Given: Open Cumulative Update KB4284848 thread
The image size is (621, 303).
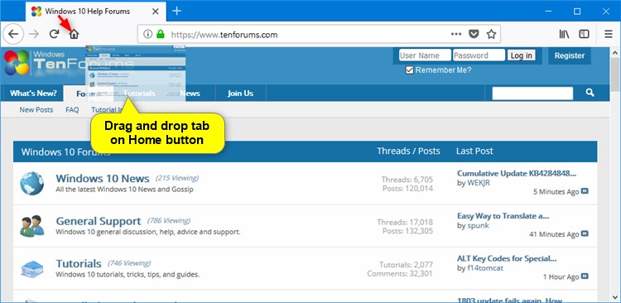Looking at the screenshot, I should tap(517, 173).
